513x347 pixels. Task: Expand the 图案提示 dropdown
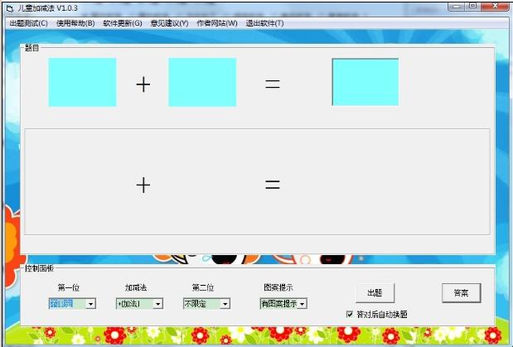point(302,304)
